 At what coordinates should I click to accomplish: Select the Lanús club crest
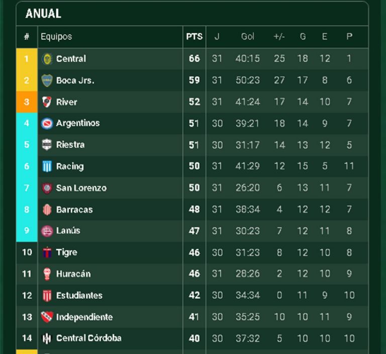[47, 231]
